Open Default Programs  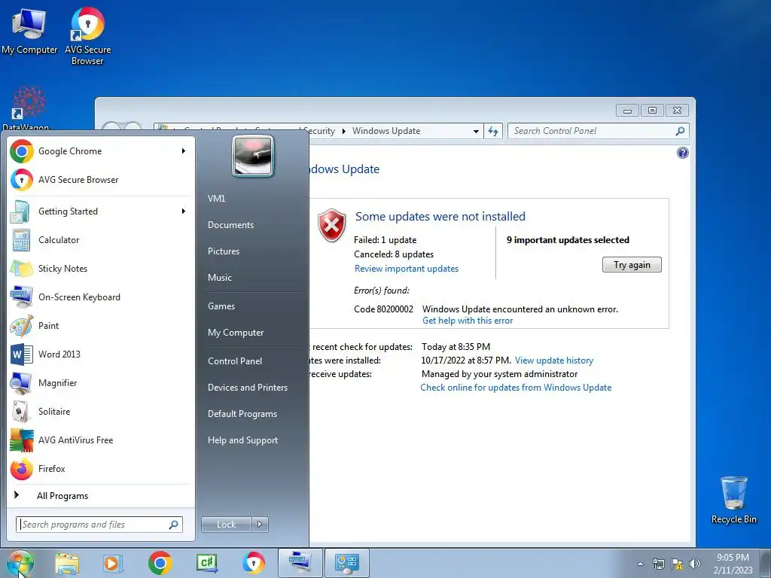pos(242,414)
